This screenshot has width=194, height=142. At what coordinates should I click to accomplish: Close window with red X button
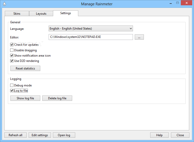[x=187, y=3]
